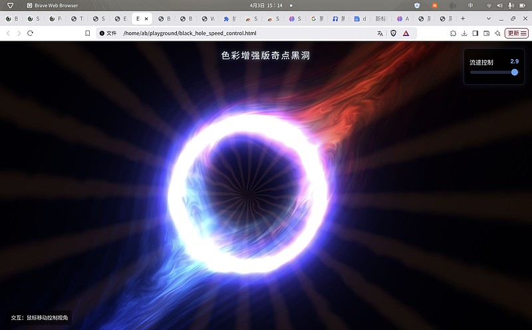Switch to the first eye-icon B tab
This screenshot has height=330, width=532.
(12, 19)
